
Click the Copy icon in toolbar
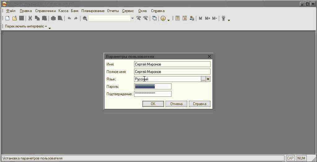(x=37, y=18)
